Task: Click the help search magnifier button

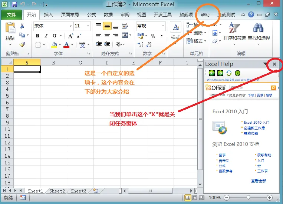Action: click(x=273, y=88)
